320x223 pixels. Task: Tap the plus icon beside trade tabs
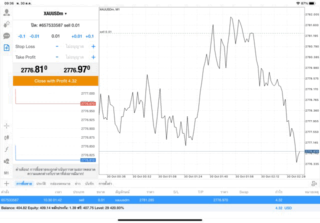(6, 184)
